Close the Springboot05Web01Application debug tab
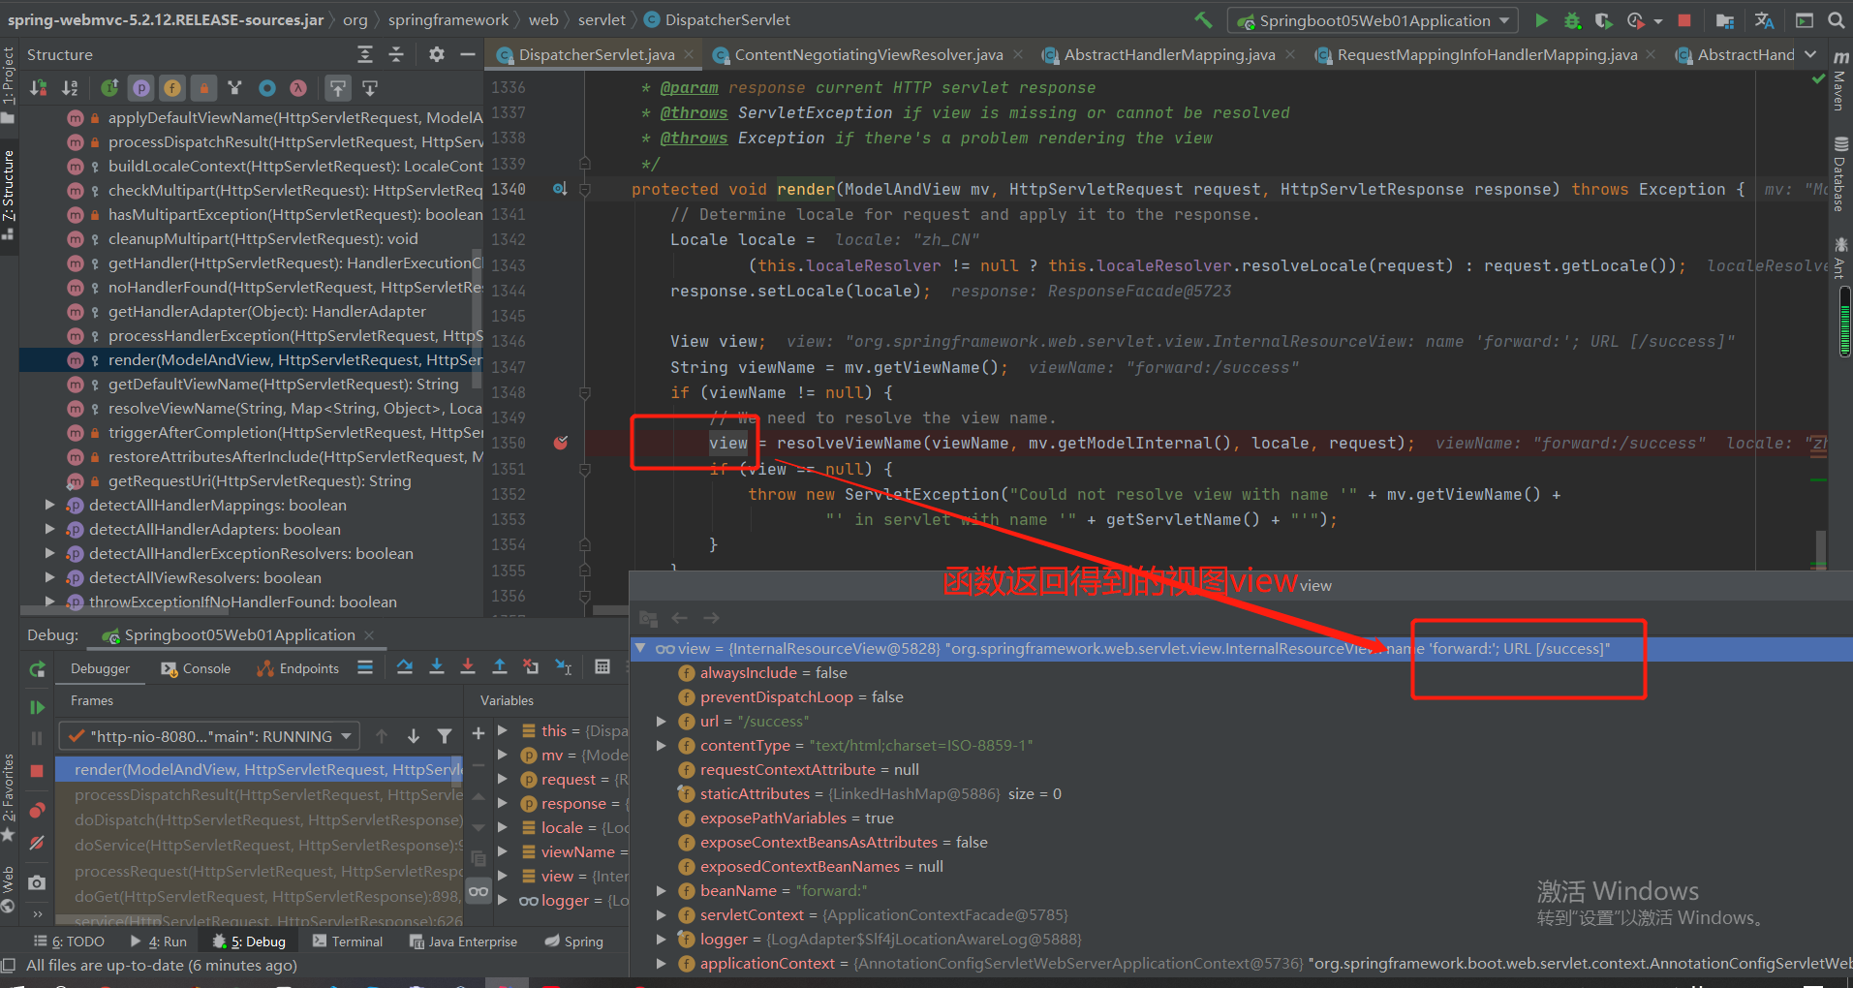Viewport: 1853px width, 988px height. (369, 635)
